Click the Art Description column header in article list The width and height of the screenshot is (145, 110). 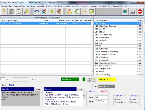(101, 20)
